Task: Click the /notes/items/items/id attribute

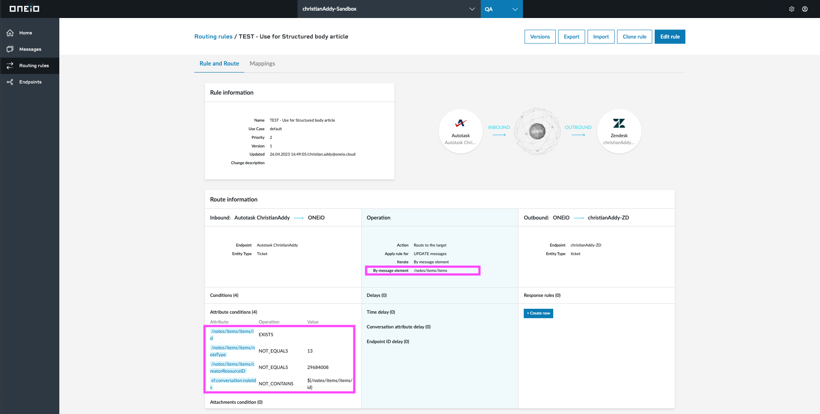Action: tap(232, 335)
